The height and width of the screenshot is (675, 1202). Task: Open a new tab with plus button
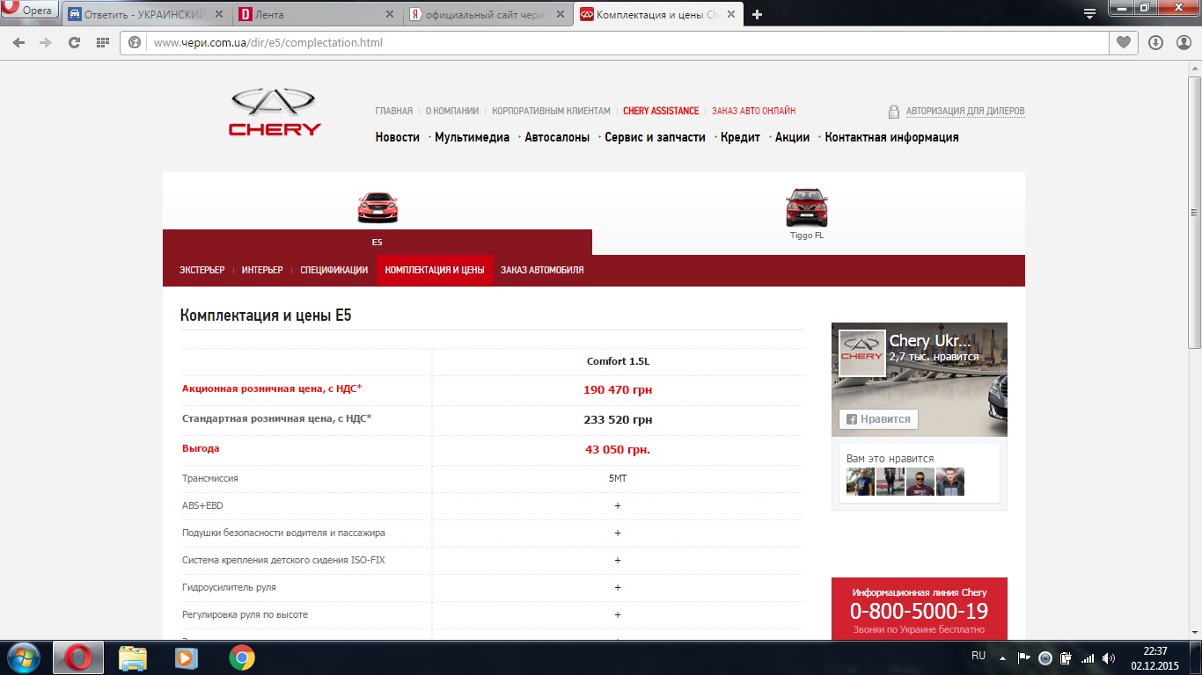pyautogui.click(x=758, y=14)
